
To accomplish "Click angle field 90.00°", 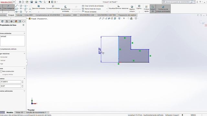I will click(x=11, y=86).
